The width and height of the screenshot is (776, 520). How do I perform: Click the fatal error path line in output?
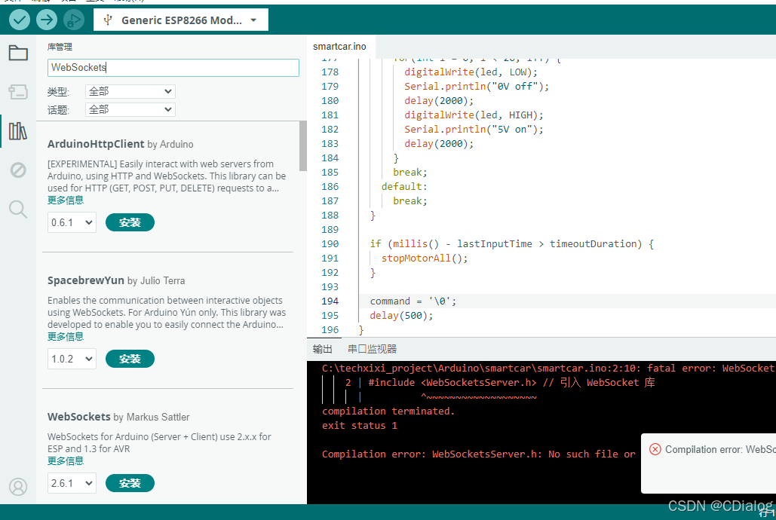click(548, 368)
